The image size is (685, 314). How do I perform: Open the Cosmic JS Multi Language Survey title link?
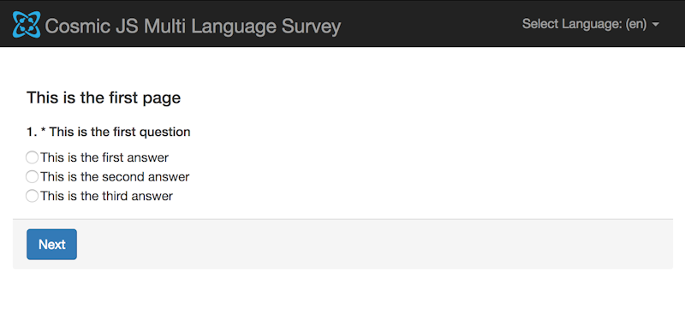click(193, 27)
